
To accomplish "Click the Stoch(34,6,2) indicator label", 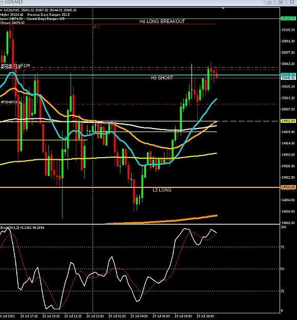I will (9, 227).
